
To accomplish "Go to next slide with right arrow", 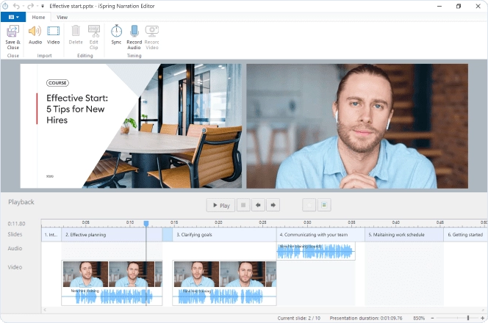I will pos(273,206).
